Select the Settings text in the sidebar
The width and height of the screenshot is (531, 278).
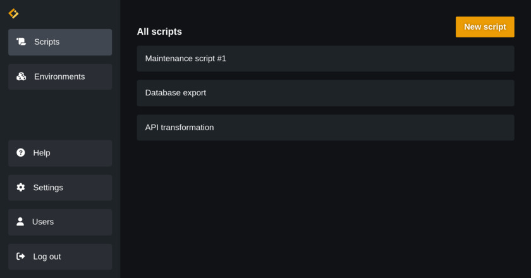click(48, 188)
